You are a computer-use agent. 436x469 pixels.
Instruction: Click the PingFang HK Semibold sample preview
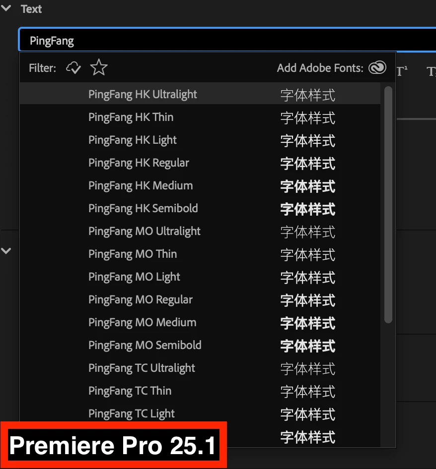[x=308, y=209]
